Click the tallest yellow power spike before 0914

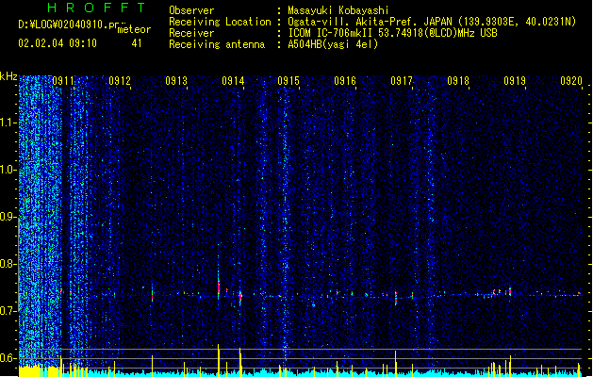pyautogui.click(x=218, y=360)
